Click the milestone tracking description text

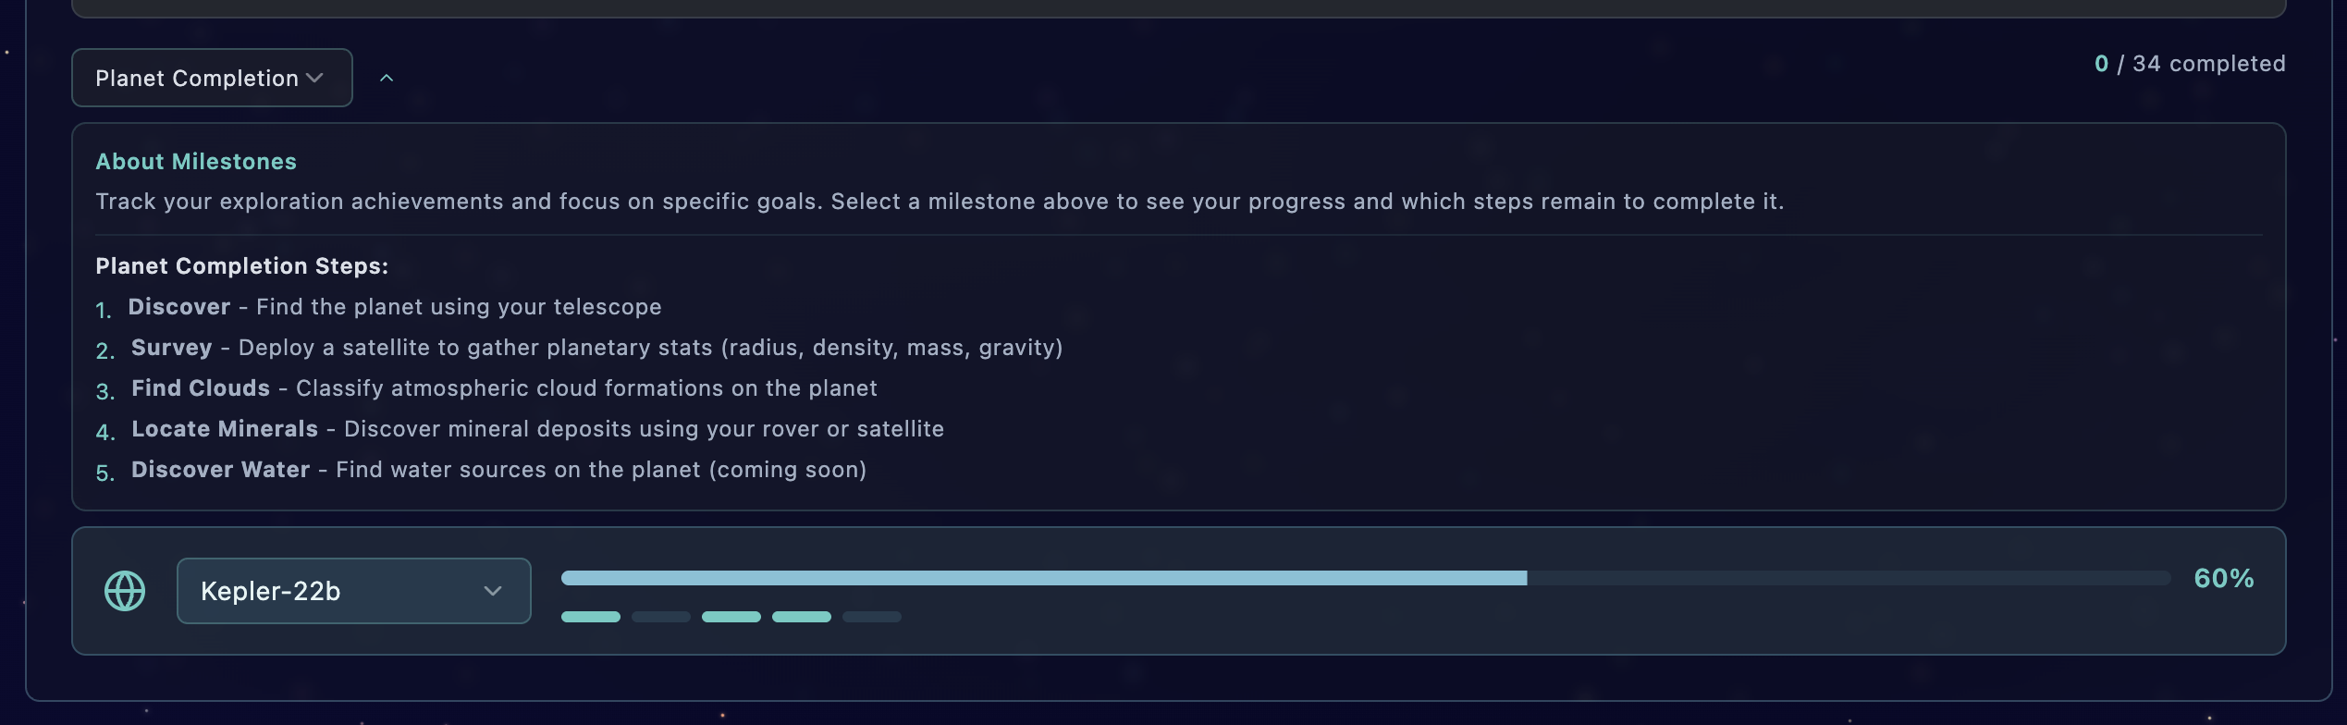coord(939,202)
